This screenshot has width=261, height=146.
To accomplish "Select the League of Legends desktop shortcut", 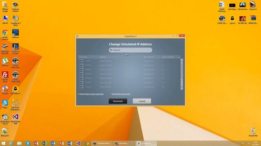I will click(15, 49).
